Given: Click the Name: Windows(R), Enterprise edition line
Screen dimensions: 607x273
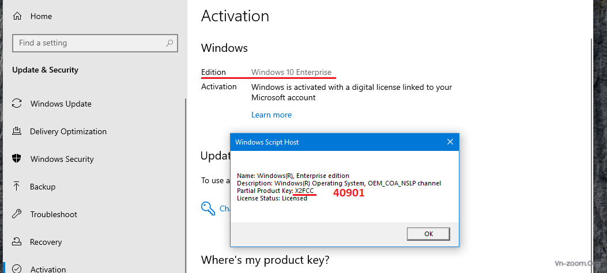Looking at the screenshot, I should point(293,176).
